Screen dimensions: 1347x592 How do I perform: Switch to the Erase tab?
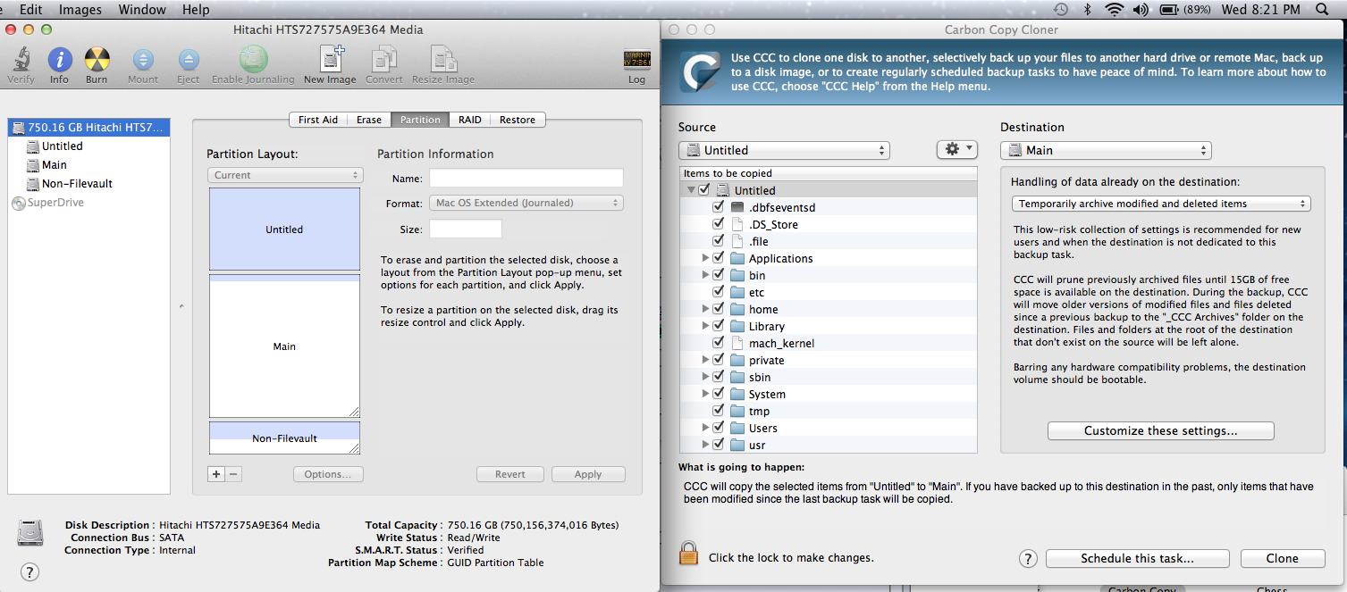pyautogui.click(x=369, y=120)
